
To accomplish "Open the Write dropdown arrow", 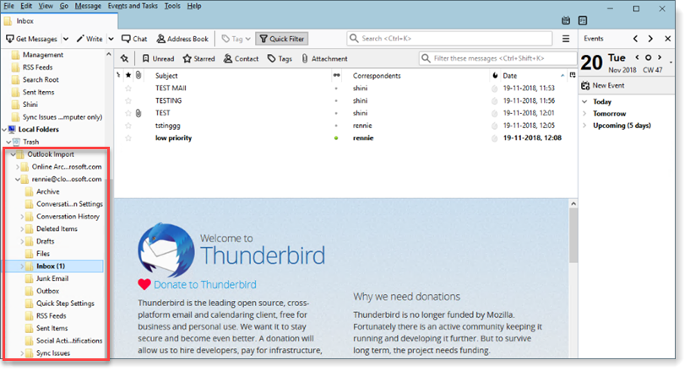I will point(111,39).
